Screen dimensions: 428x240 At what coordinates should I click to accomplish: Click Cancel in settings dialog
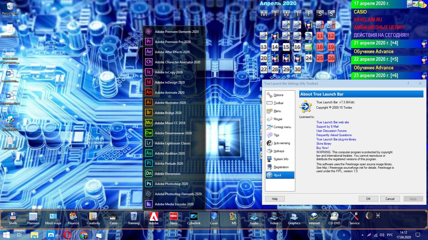pos(390,199)
